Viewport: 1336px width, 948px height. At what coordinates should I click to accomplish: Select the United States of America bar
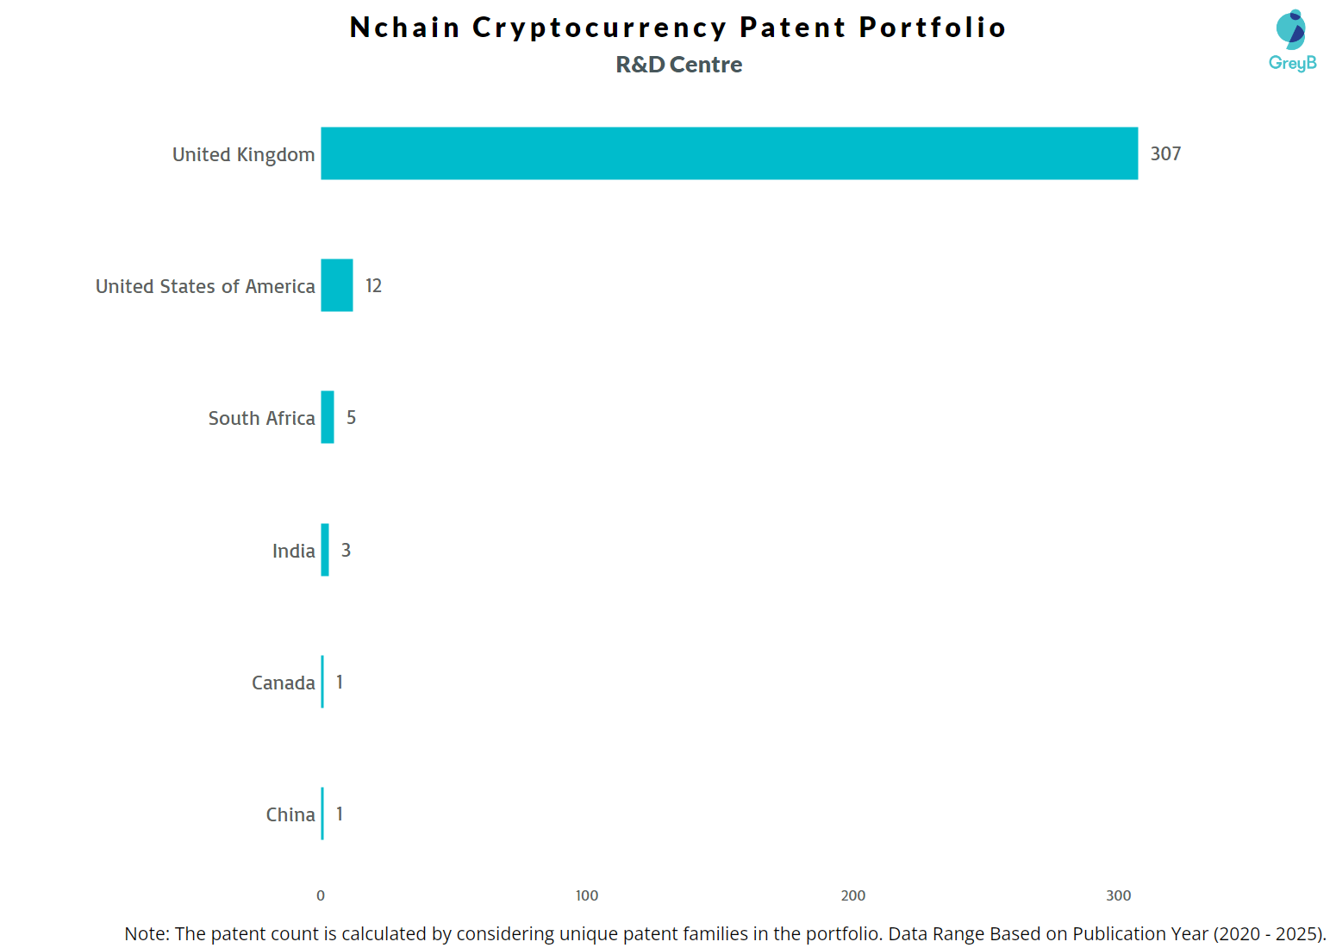click(x=336, y=285)
